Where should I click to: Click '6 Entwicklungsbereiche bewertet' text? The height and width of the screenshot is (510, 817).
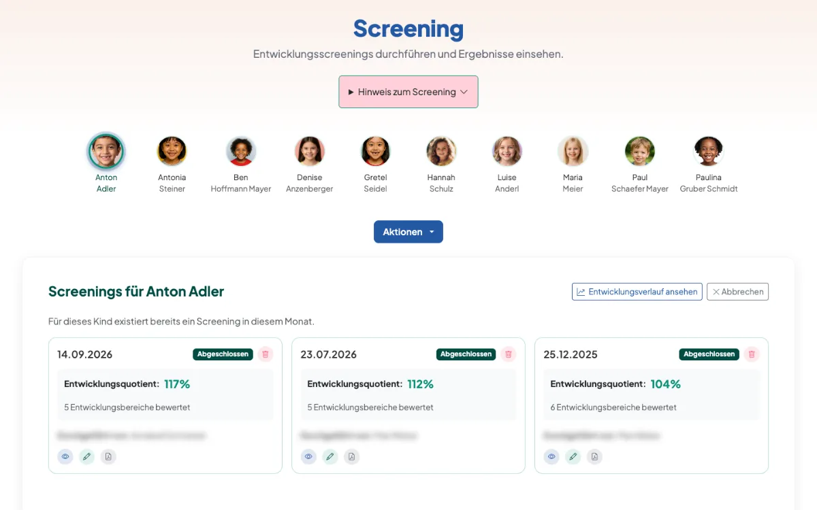tap(613, 407)
